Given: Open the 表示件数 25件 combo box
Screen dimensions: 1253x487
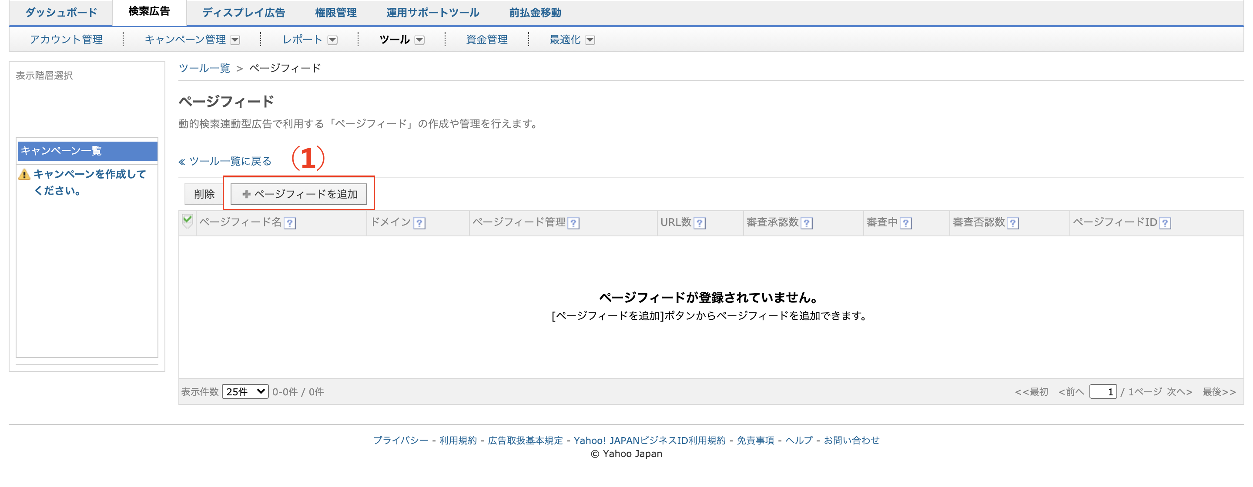Looking at the screenshot, I should [245, 391].
